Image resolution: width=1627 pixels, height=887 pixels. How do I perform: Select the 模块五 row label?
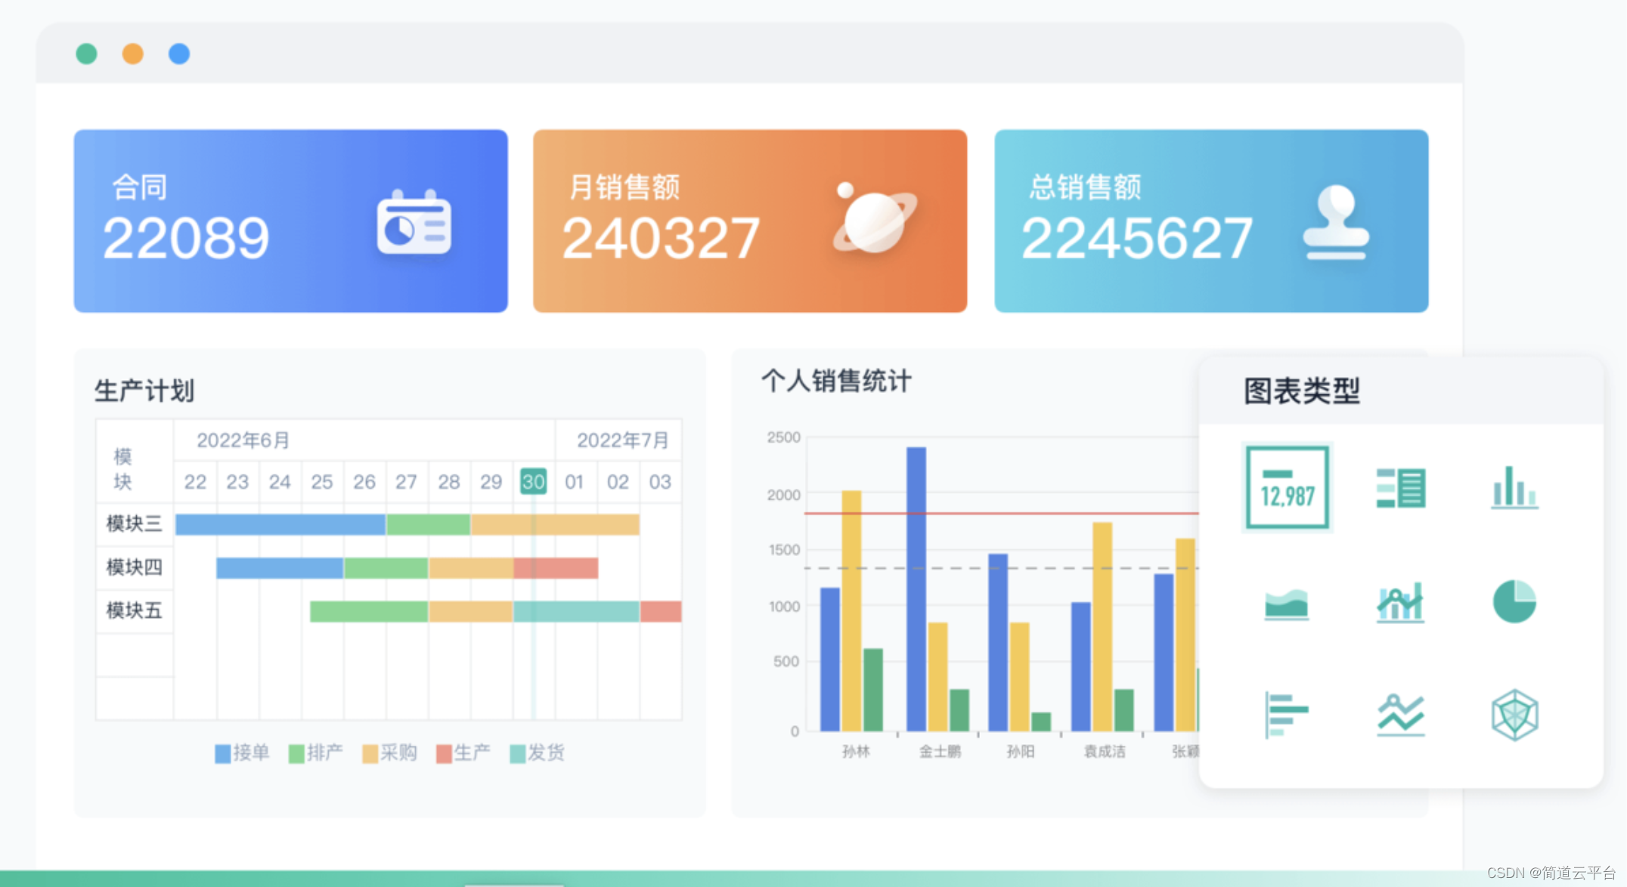(x=133, y=610)
